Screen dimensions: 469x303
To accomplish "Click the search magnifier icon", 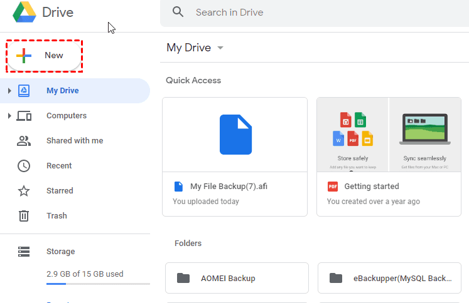I will [178, 12].
